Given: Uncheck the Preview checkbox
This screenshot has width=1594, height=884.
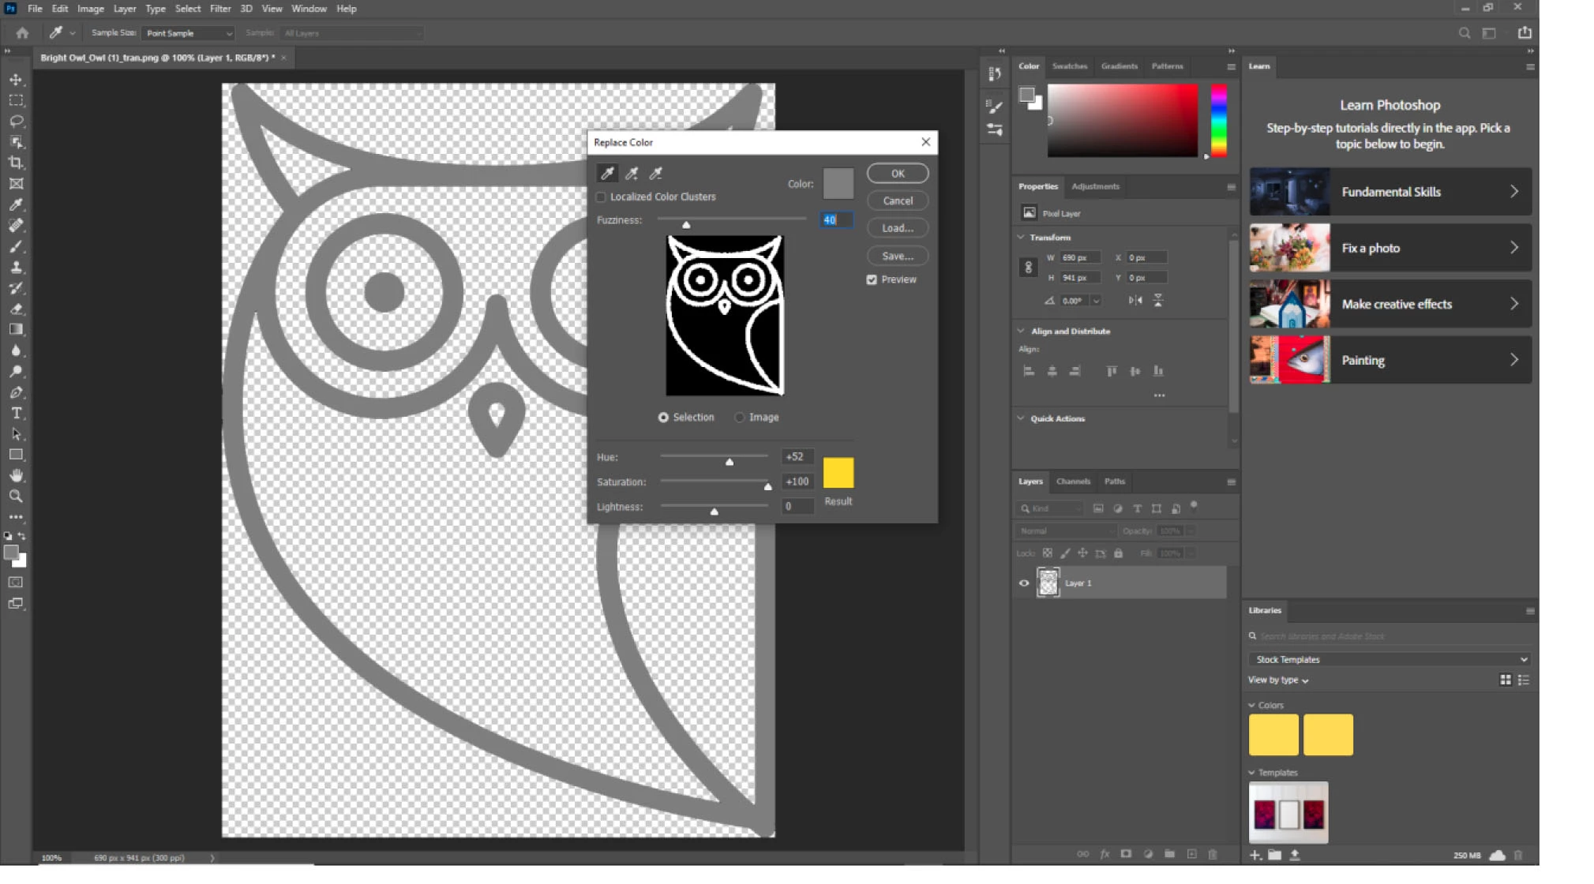Looking at the screenshot, I should 872,279.
